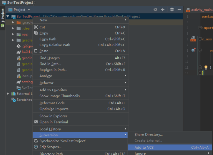Open the Ignore submenu
Screen dimensions: 213x155
pyautogui.click(x=170, y=153)
